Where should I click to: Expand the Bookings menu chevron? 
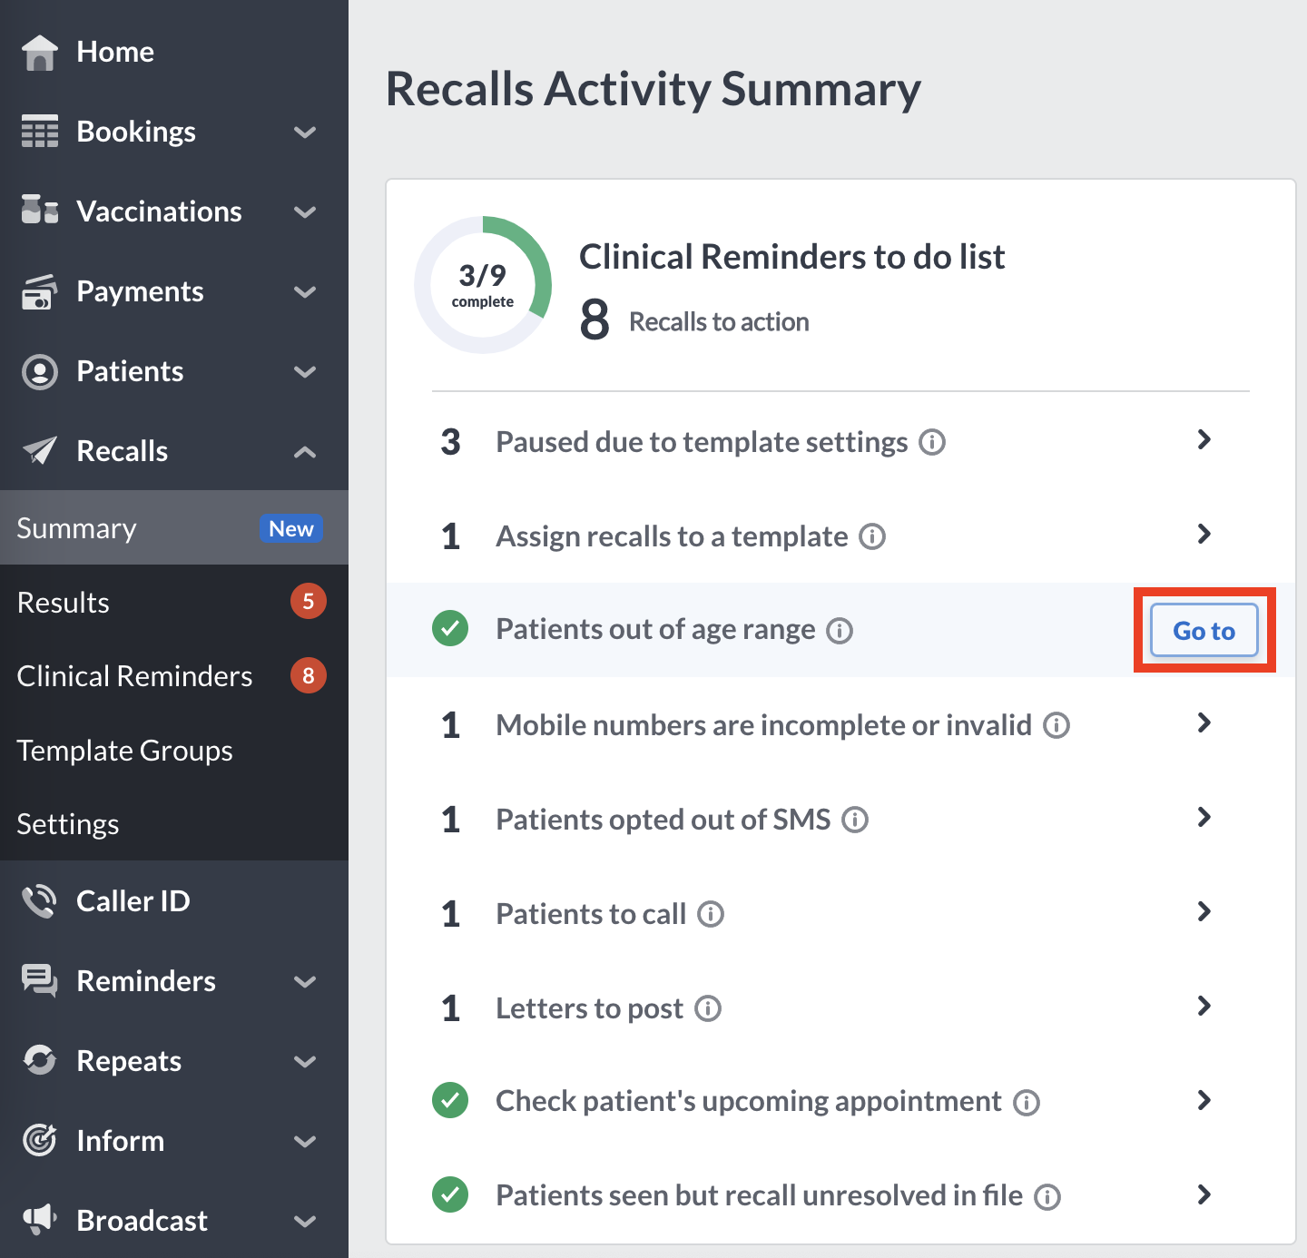pos(305,133)
